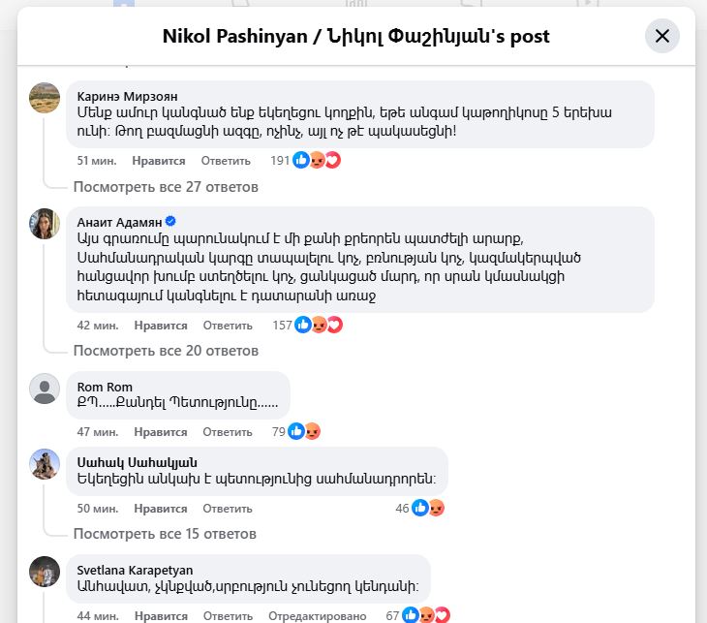Open Rom Rom's default avatar profile
Image resolution: width=707 pixels, height=623 pixels.
pyautogui.click(x=45, y=389)
